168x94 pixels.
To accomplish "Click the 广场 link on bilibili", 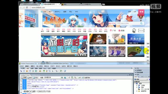I will [x=113, y=31].
